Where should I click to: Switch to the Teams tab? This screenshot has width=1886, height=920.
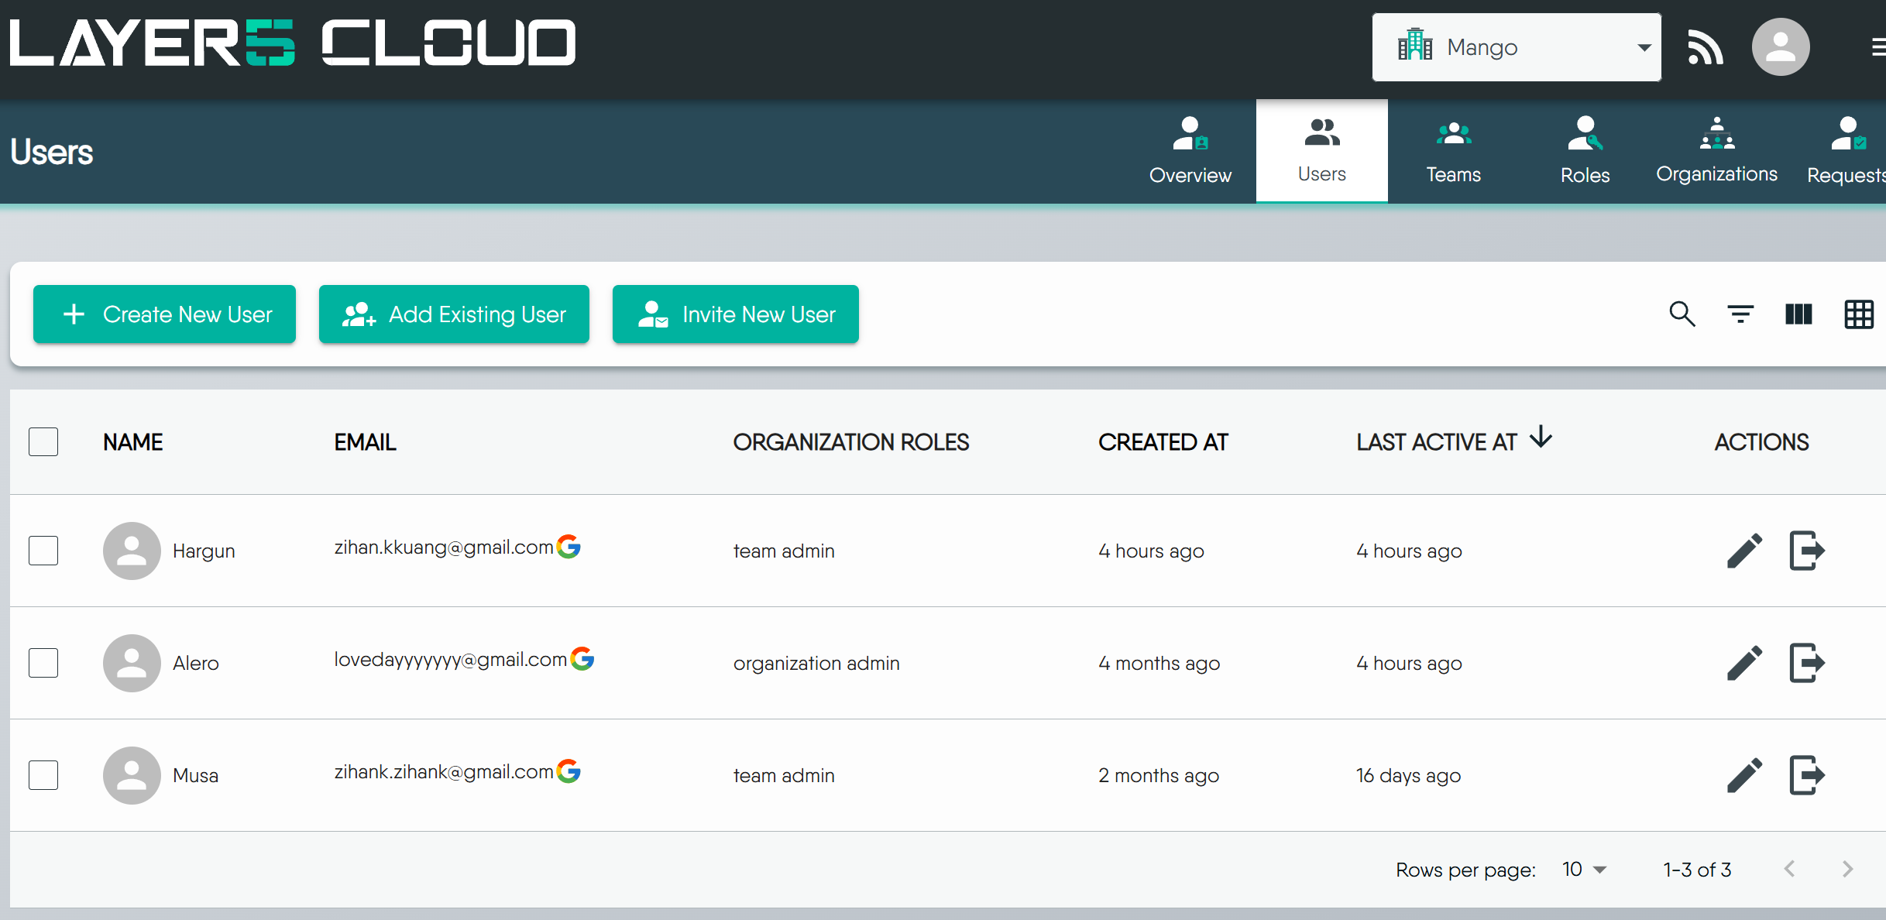[1452, 150]
